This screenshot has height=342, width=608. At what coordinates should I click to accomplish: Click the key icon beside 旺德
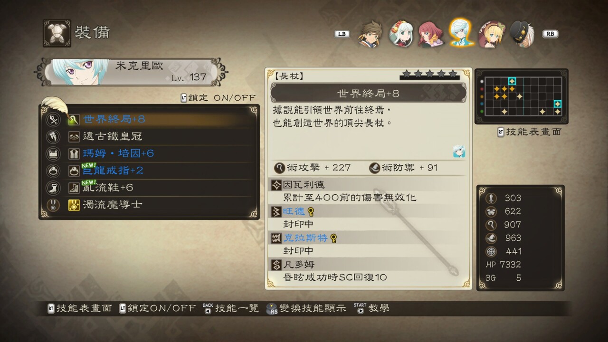pyautogui.click(x=311, y=211)
